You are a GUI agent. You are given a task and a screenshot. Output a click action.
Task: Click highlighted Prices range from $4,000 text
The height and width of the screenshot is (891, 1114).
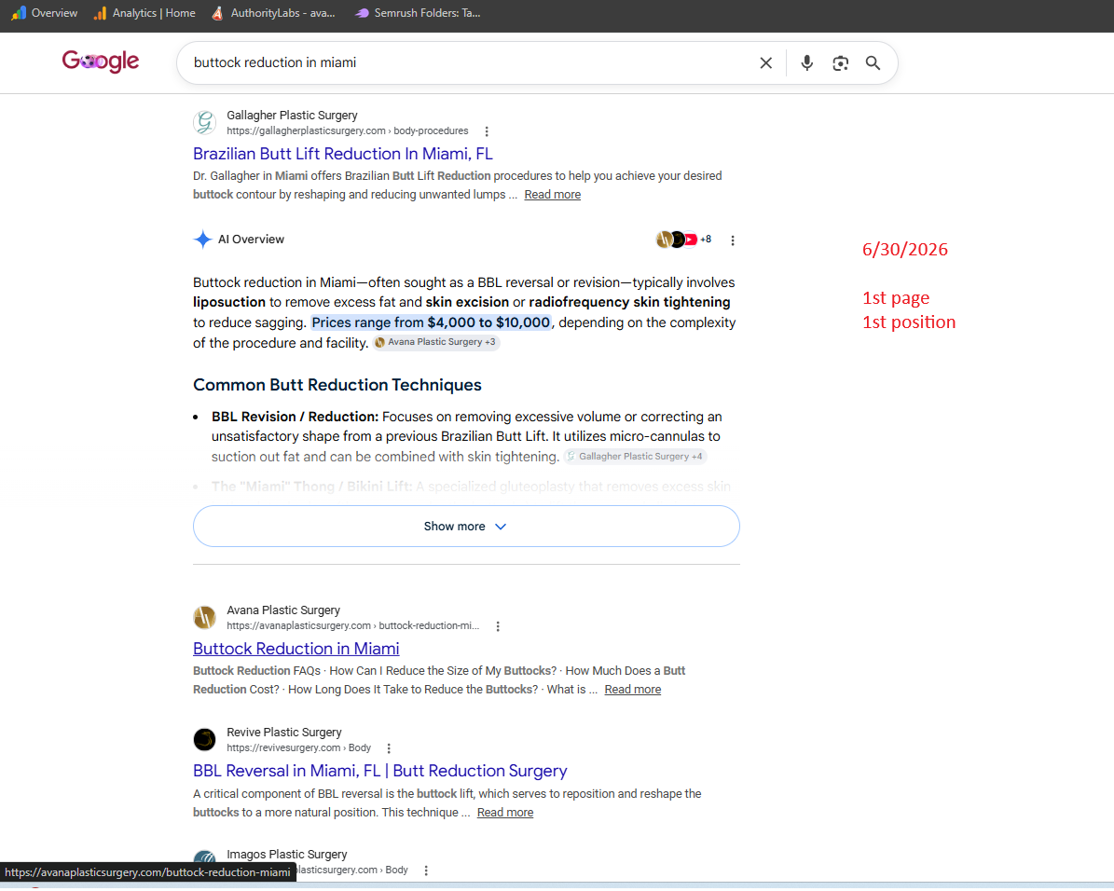(x=431, y=322)
